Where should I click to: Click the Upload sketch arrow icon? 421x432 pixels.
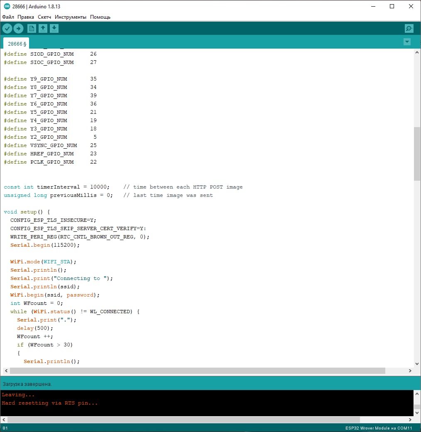[x=18, y=28]
